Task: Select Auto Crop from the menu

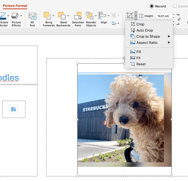Action: tap(144, 31)
